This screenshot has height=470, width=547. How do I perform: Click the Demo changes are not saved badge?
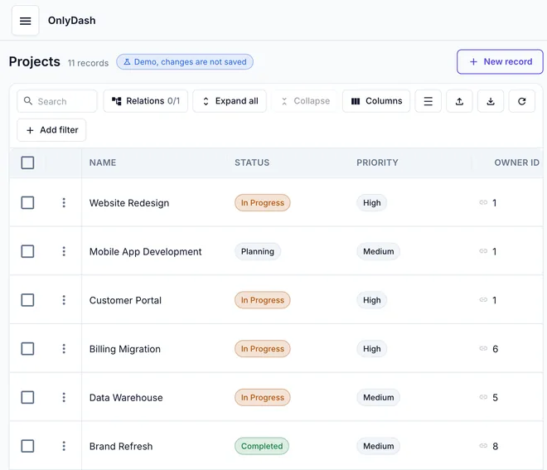click(x=185, y=62)
